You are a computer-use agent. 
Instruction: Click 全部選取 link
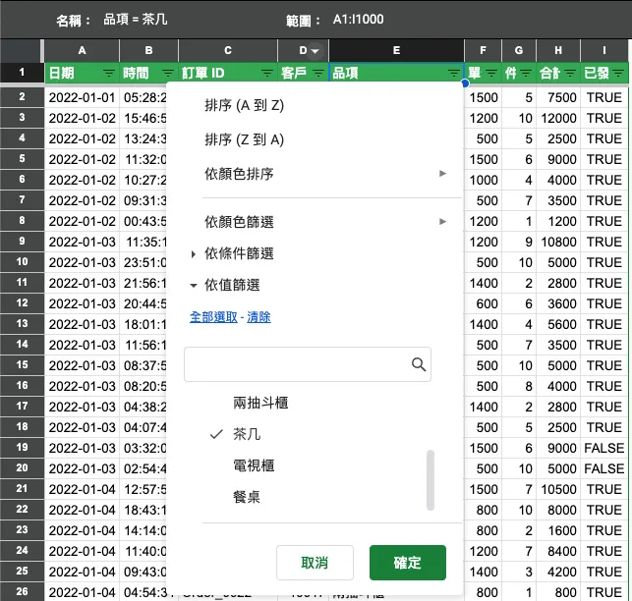pos(213,317)
